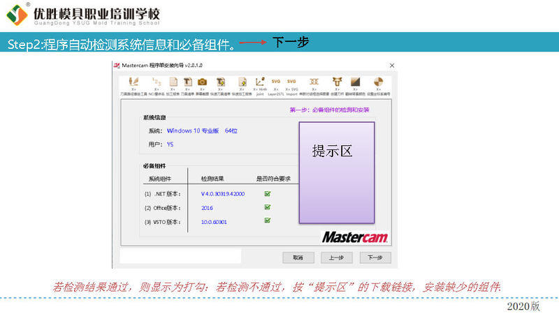Click the school logo emblem at top left
559x314 pixels.
[17, 14]
